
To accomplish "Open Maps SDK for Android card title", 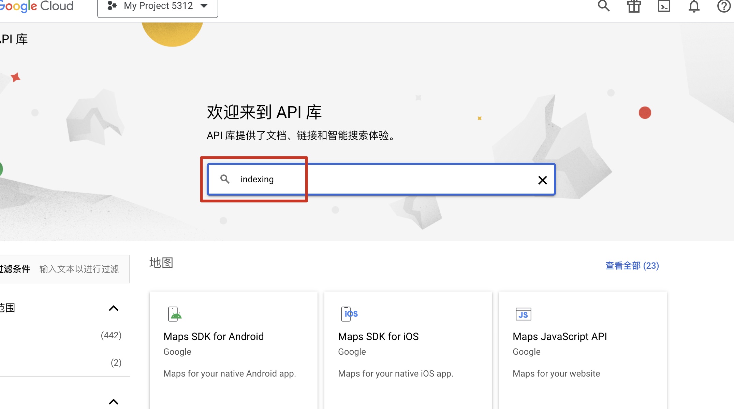I will tap(214, 337).
